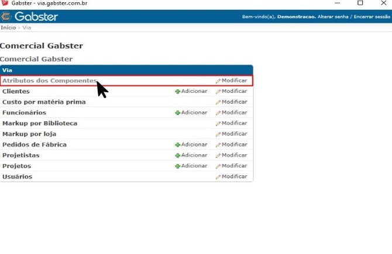
Task: Click the pencil icon in the Funcionários row
Action: (x=218, y=113)
